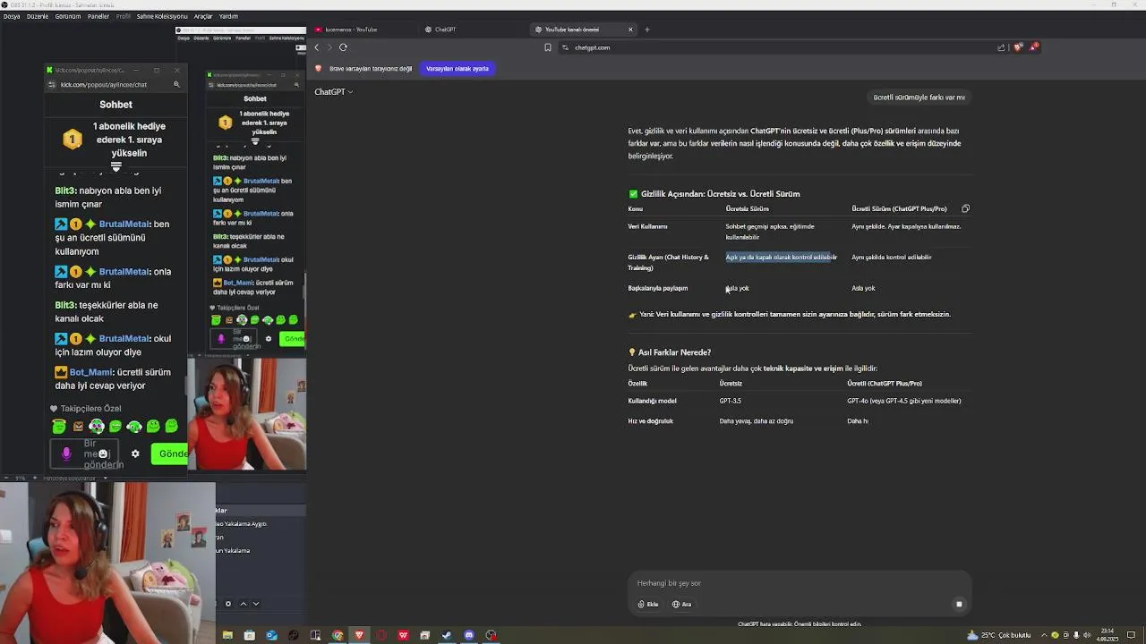Go forward in the Brave browser

(329, 47)
